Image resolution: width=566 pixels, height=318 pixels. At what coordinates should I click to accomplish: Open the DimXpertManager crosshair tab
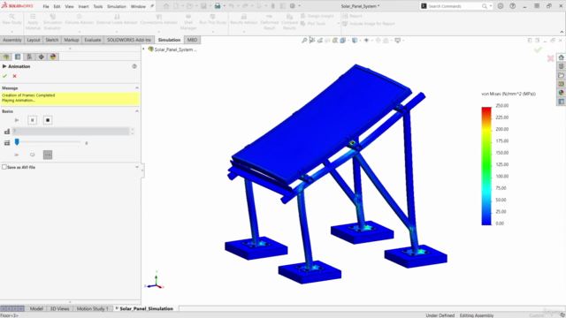coord(42,57)
